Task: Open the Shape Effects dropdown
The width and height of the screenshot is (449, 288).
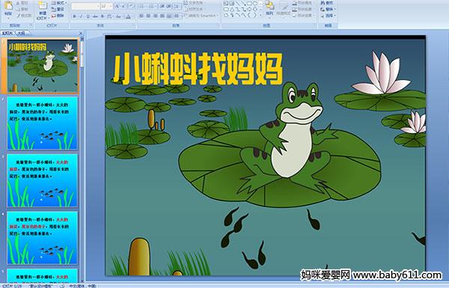Action: [304, 16]
